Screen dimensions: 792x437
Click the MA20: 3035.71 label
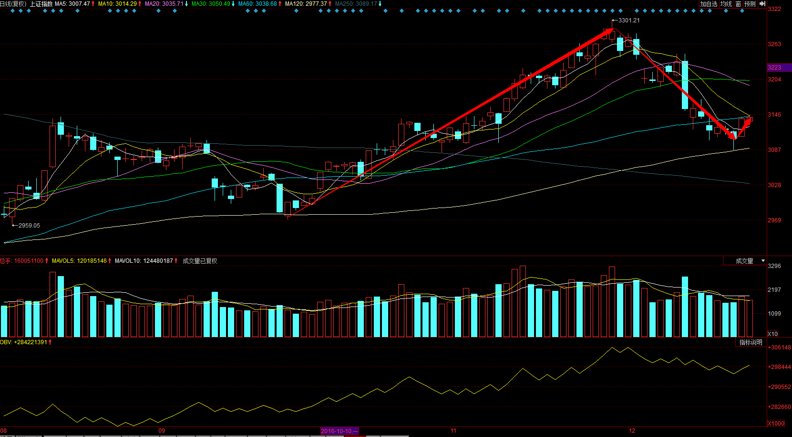click(164, 4)
